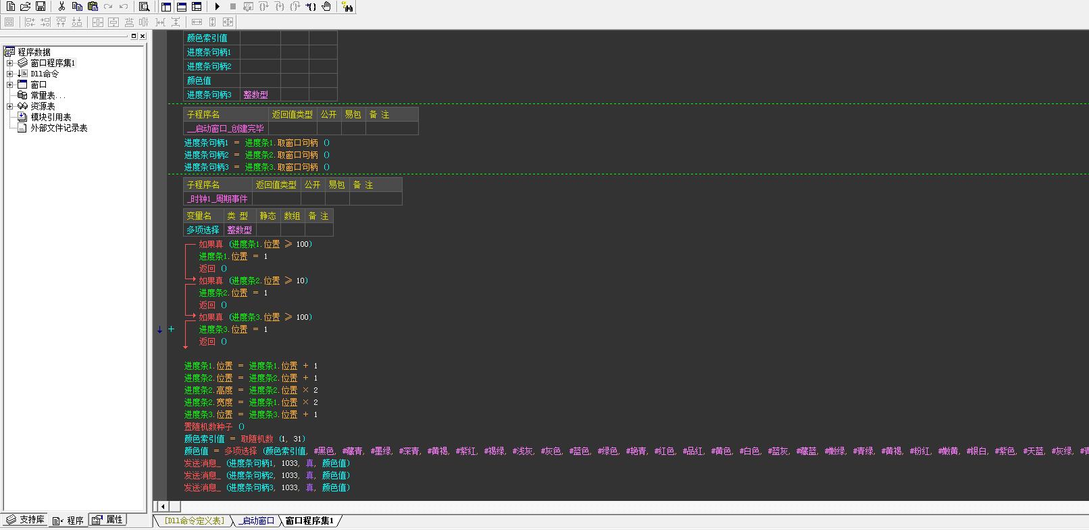Expand the 资源表 tree node
Viewport: 1089px width, 530px height.
(x=10, y=106)
